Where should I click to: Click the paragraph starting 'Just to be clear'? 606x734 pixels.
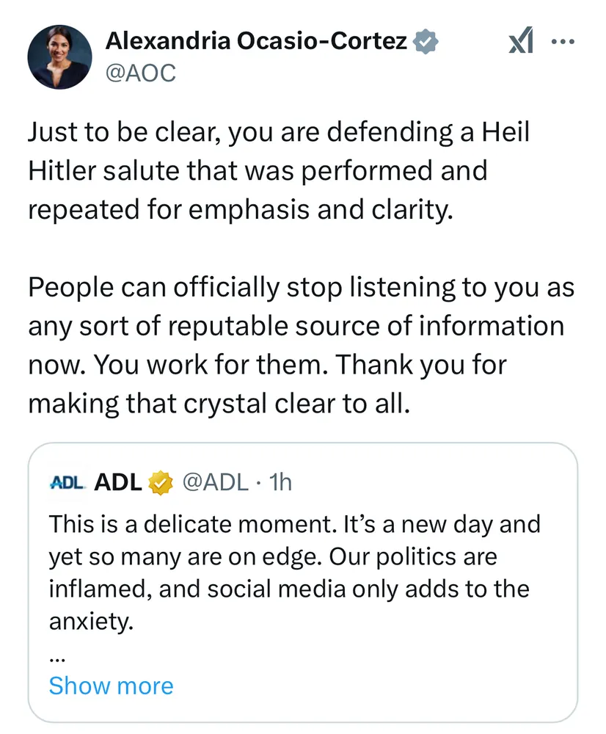tap(279, 170)
